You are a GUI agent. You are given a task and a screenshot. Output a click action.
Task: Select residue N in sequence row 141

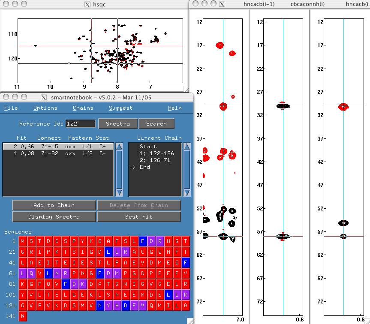[22, 316]
